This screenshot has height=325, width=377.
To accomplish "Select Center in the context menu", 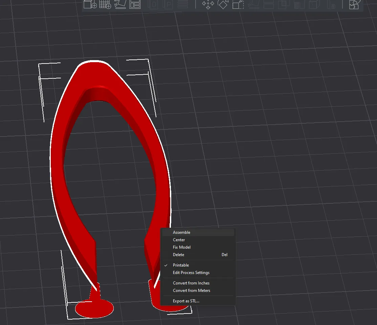I will 179,240.
